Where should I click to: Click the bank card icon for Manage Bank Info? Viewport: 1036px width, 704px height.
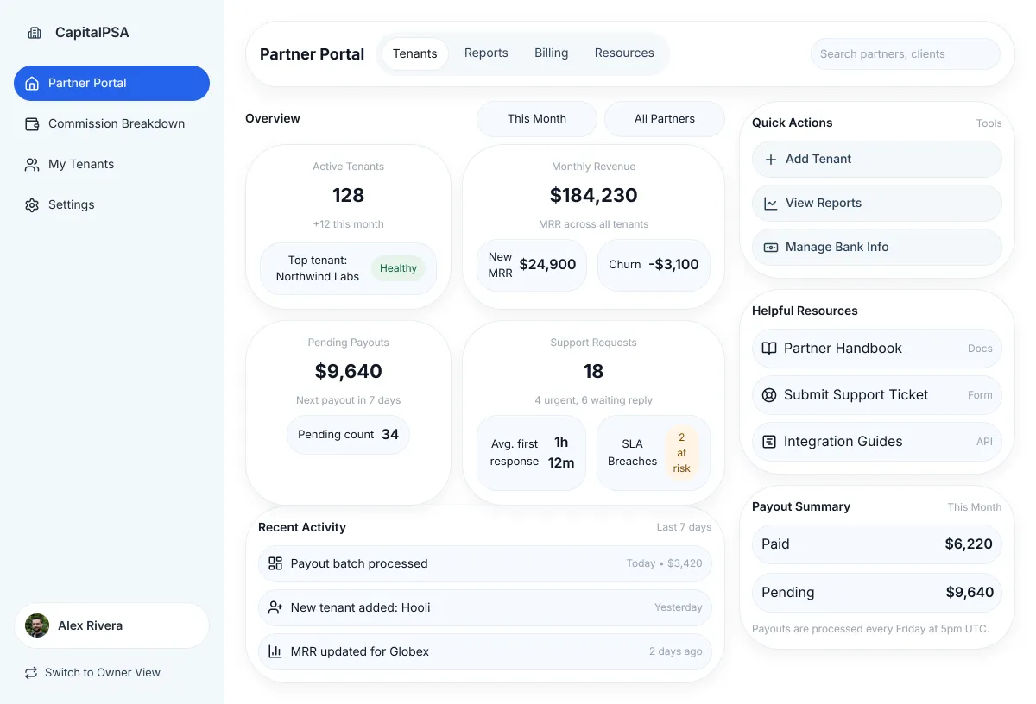[770, 247]
